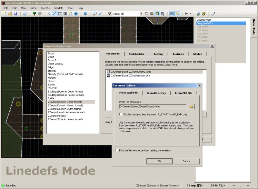This screenshot has height=189, width=258.
Task: Click the Find and Replace magnifier icon
Action: [x=95, y=14]
